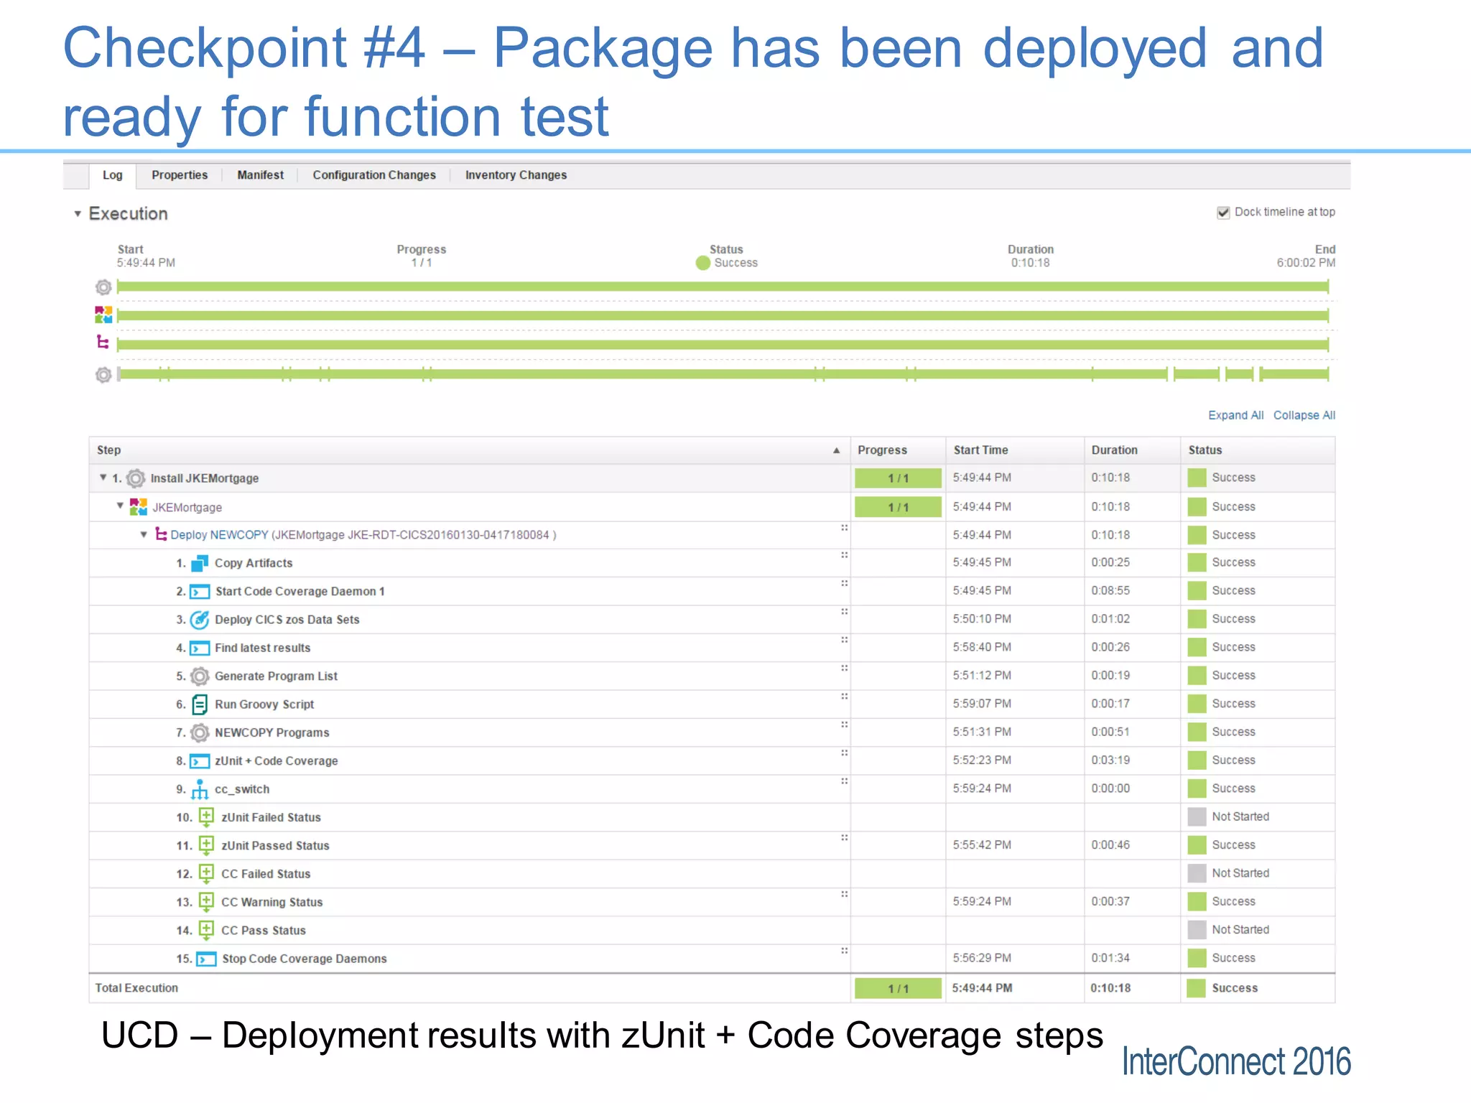This screenshot has width=1471, height=1103.
Task: Click 0:08:55 duration for Start Code Coverage Daemon
Action: [1110, 590]
